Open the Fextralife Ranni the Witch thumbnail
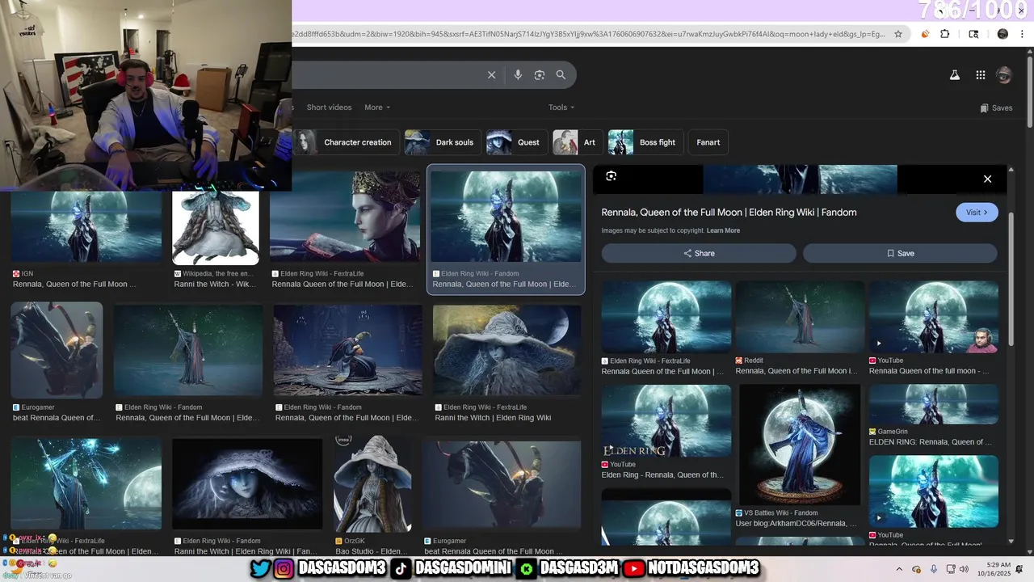 click(x=506, y=350)
